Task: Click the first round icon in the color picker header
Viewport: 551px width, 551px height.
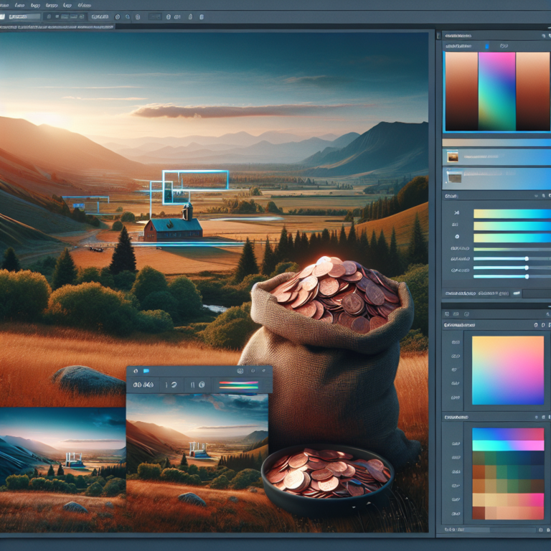Action: pyautogui.click(x=536, y=325)
